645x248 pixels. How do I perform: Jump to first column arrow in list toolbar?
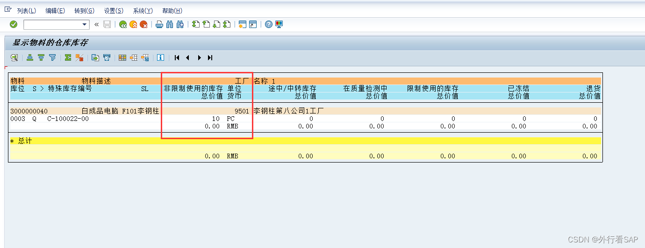click(177, 57)
